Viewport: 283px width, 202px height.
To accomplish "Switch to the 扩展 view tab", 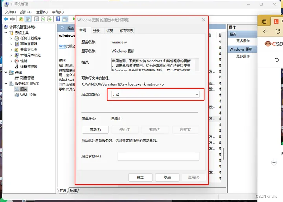I will pos(63,191).
